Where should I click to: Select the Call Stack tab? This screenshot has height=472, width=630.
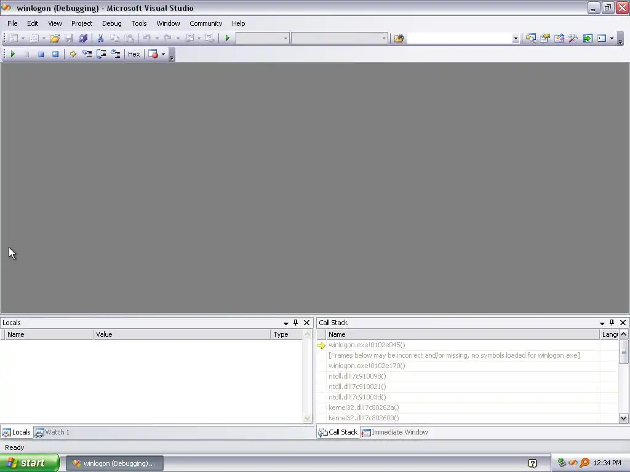(x=338, y=432)
